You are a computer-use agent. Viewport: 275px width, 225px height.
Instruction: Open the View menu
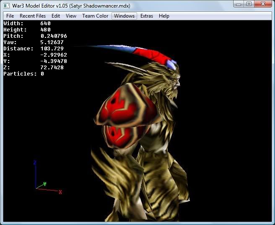tap(71, 16)
